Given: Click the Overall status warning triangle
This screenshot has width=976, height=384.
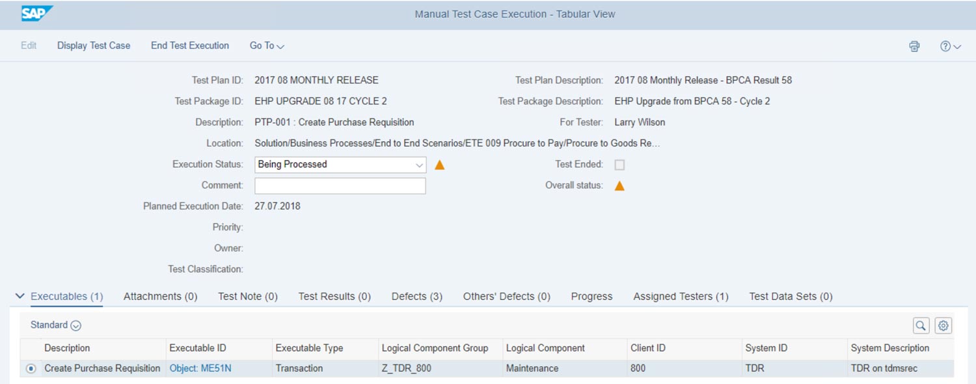Looking at the screenshot, I should pos(619,185).
